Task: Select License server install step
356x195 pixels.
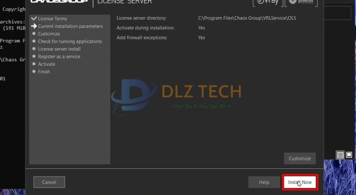Action: tap(59, 49)
